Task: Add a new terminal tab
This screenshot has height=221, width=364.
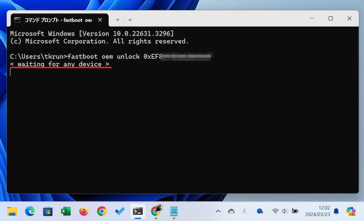Action: tap(117, 20)
